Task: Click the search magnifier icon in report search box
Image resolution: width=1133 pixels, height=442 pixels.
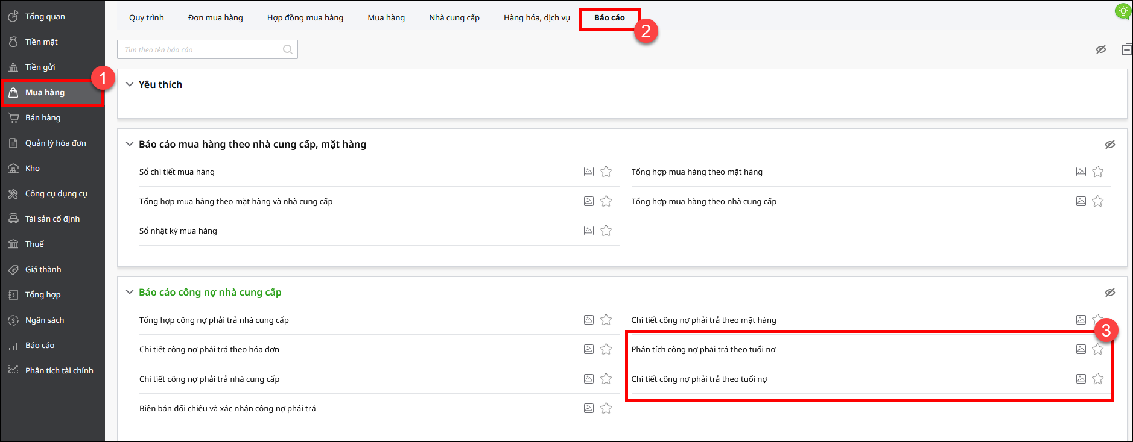Action: 288,49
